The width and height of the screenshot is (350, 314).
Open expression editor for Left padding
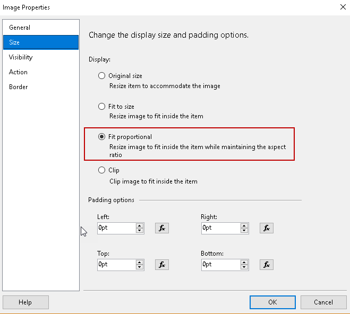click(x=162, y=228)
